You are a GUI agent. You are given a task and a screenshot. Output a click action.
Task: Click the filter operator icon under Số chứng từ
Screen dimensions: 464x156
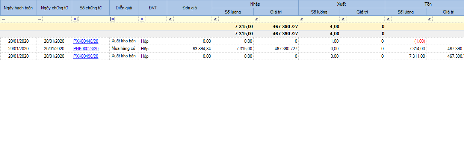tap(75, 19)
